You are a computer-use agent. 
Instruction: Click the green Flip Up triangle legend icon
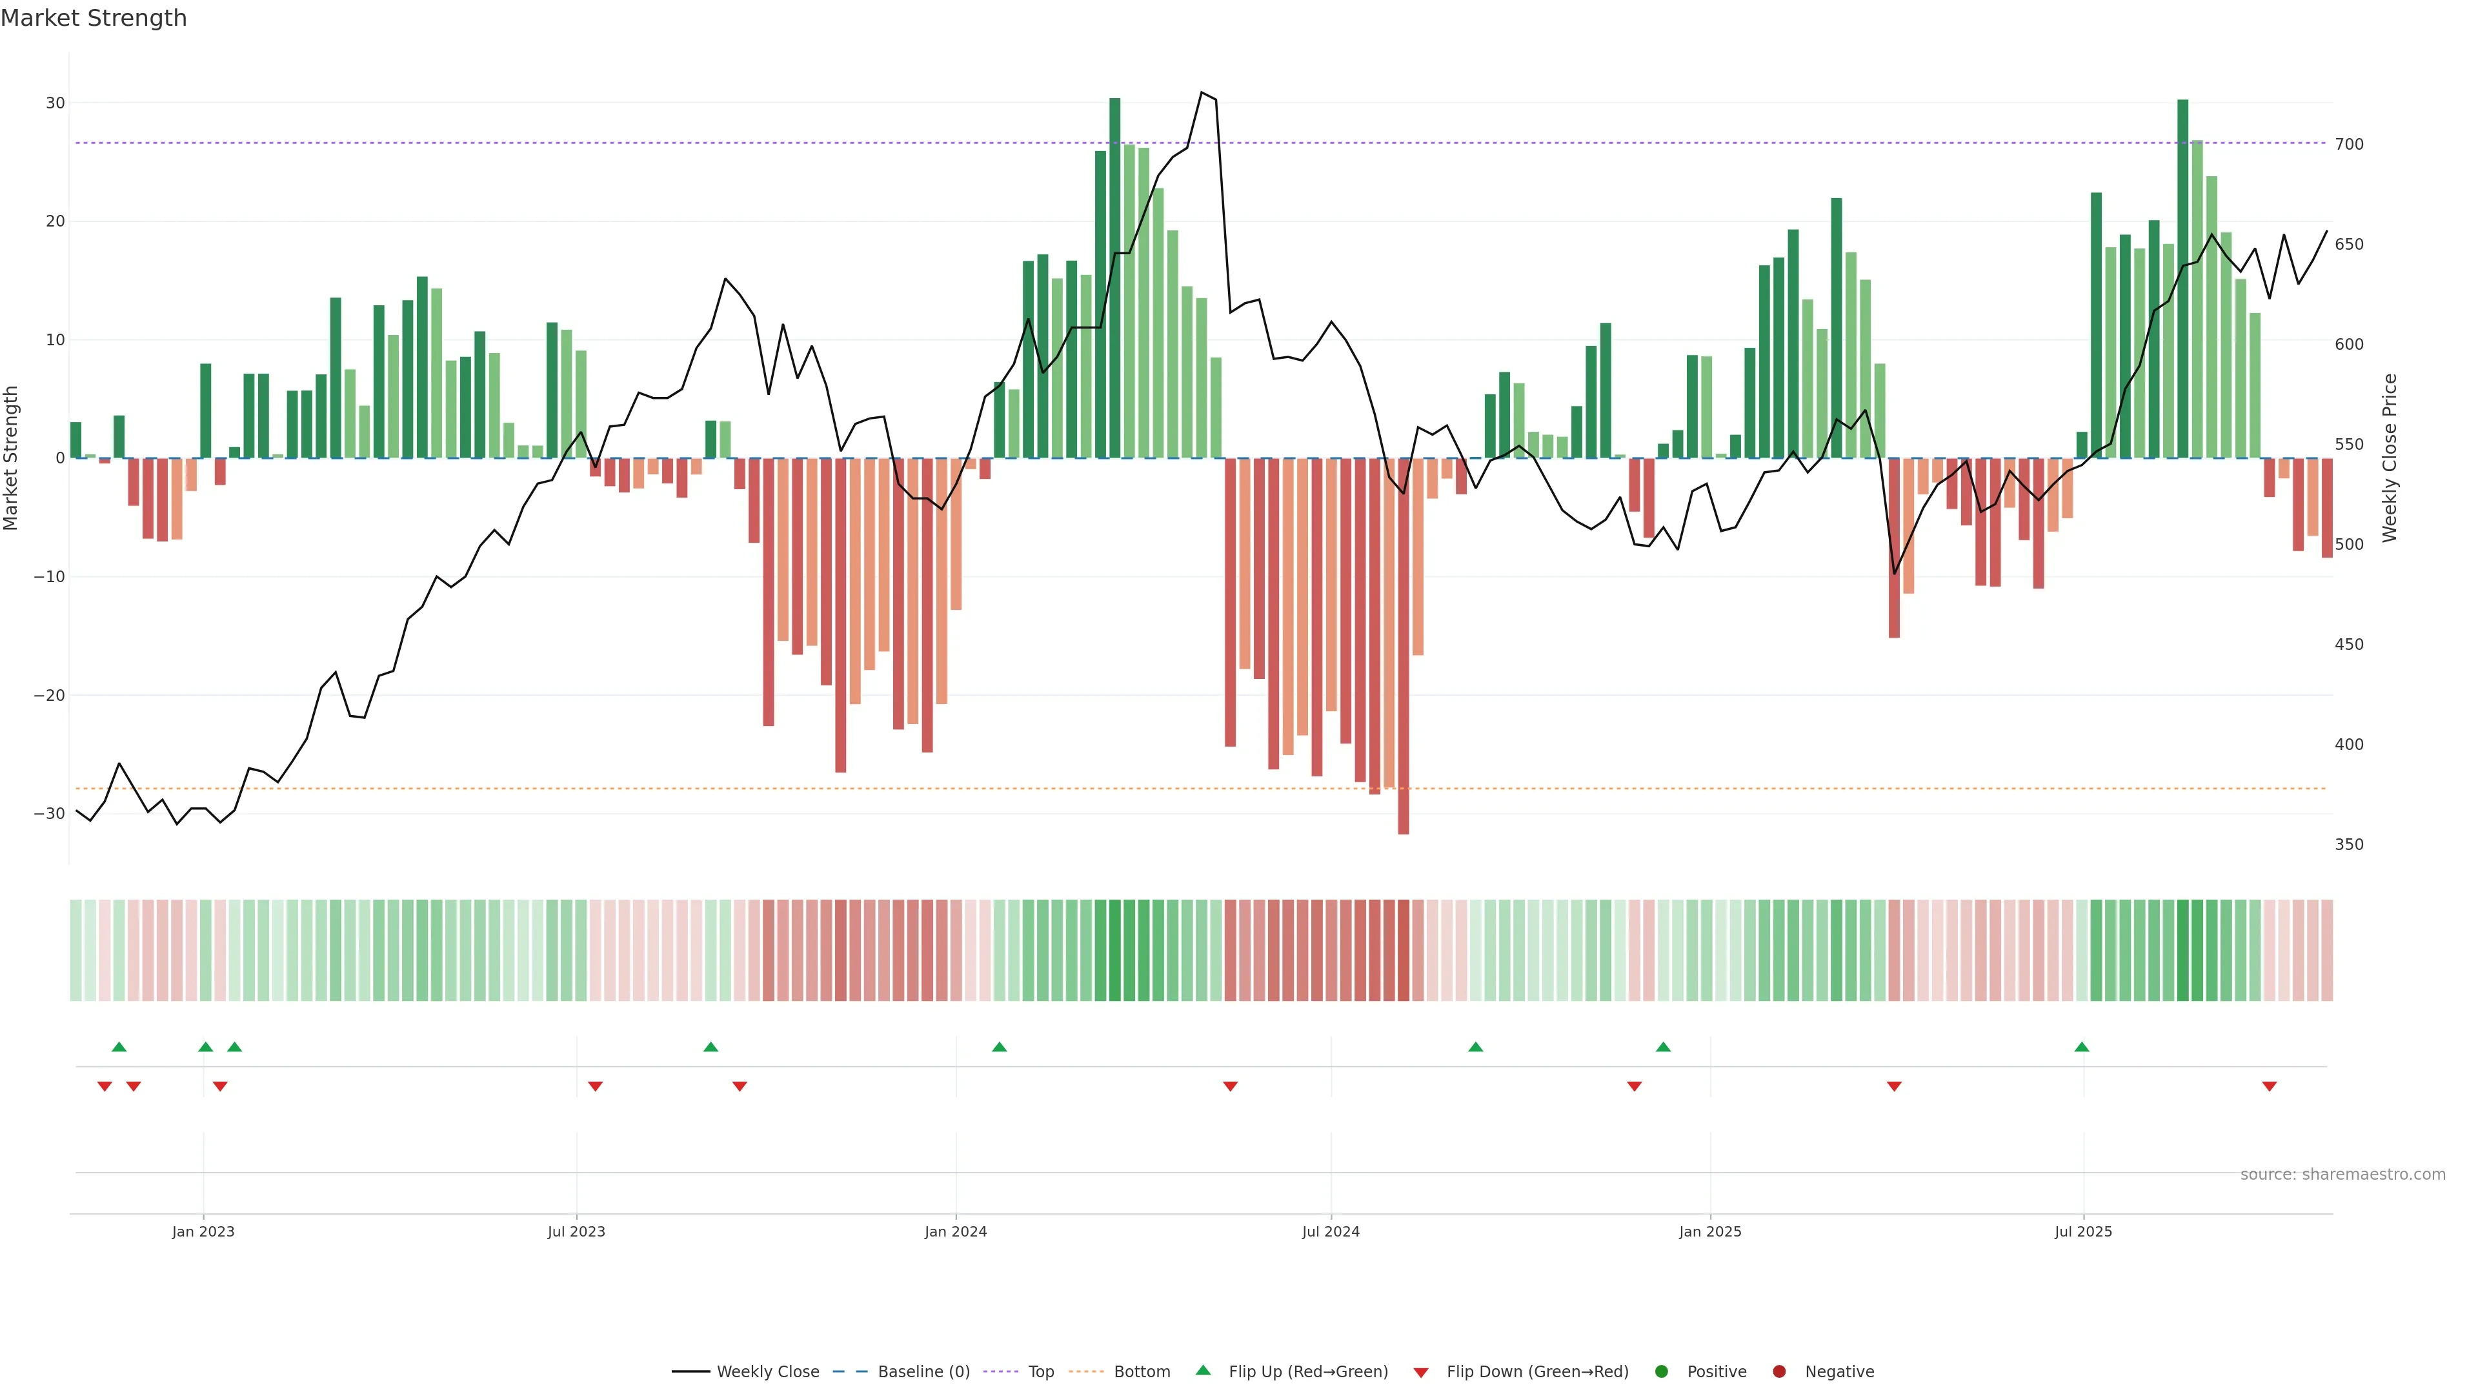[1202, 1370]
